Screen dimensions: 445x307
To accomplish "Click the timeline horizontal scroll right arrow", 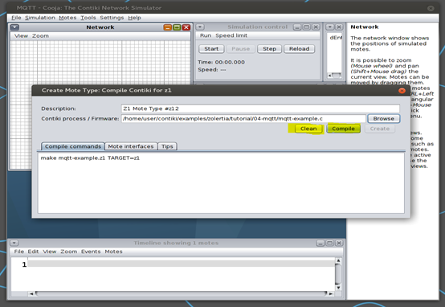I will [x=331, y=293].
